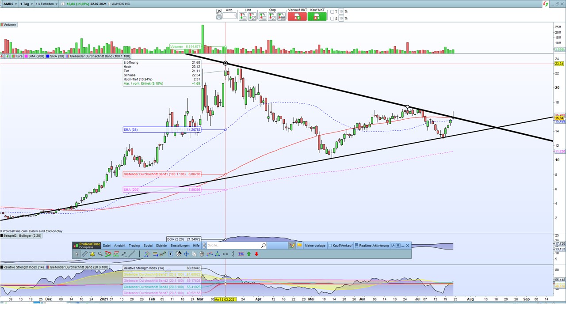The width and height of the screenshot is (566, 318).
Task: Click the S percent value field
Action: (x=341, y=19)
